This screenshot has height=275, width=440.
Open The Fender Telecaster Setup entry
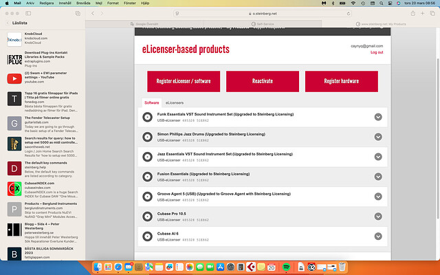[42, 124]
